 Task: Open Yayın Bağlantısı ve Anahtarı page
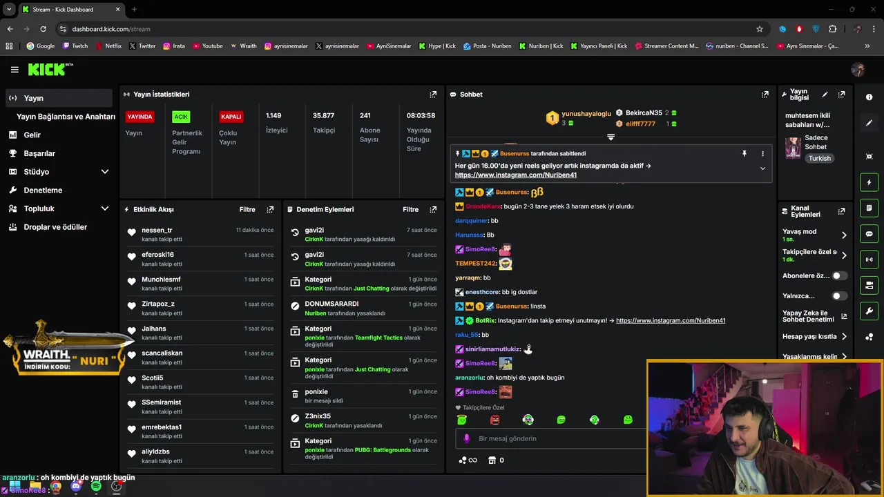point(66,117)
